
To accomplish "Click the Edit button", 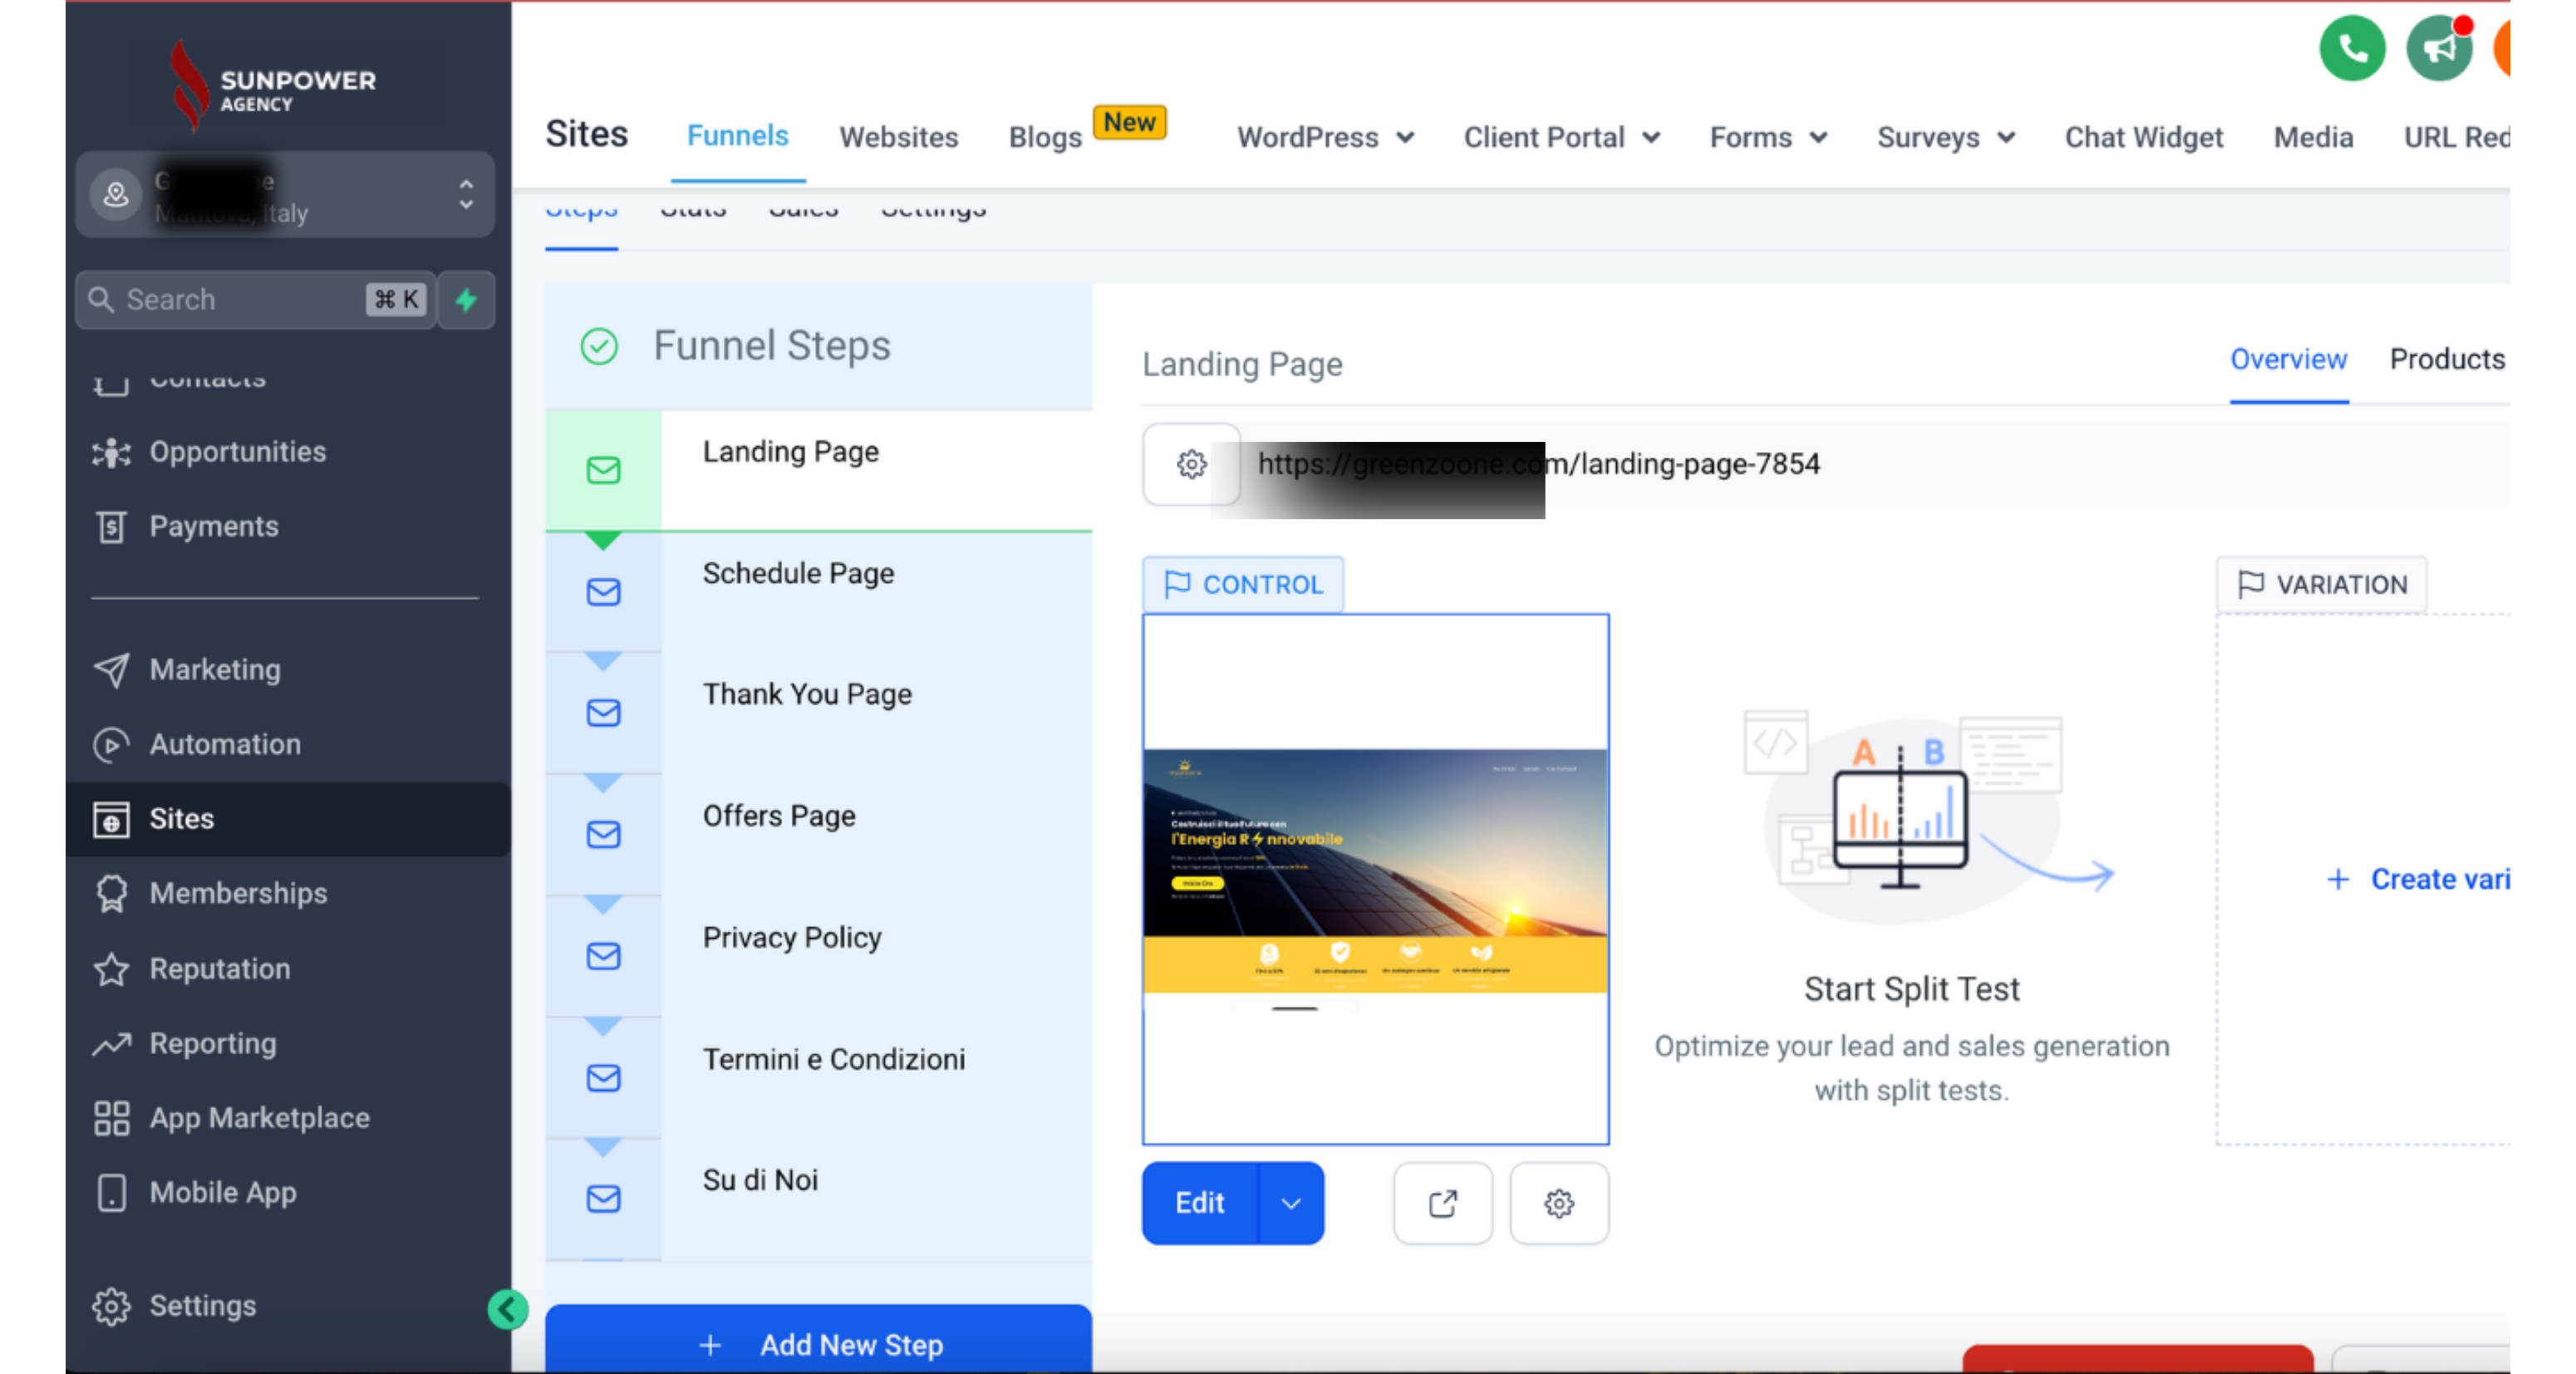I will pos(1200,1203).
